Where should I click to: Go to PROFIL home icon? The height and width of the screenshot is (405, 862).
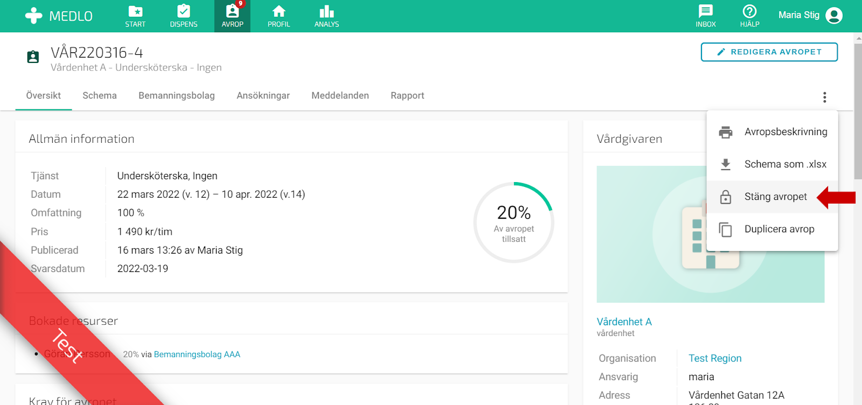click(279, 11)
